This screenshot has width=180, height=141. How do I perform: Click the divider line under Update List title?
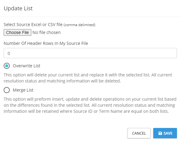tap(90, 17)
